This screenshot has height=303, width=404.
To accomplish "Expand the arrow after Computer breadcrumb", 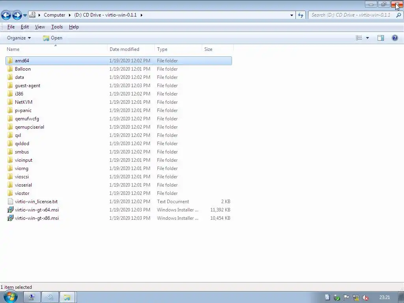I will 69,15.
